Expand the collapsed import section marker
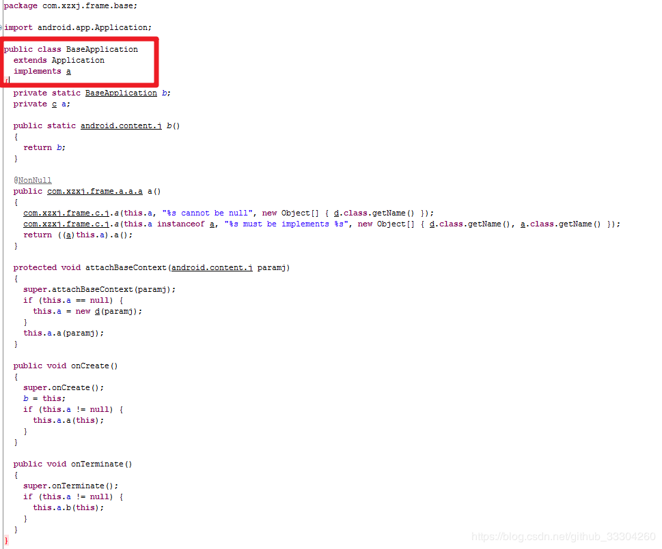Viewport: 662px width, 549px height. coord(1,27)
